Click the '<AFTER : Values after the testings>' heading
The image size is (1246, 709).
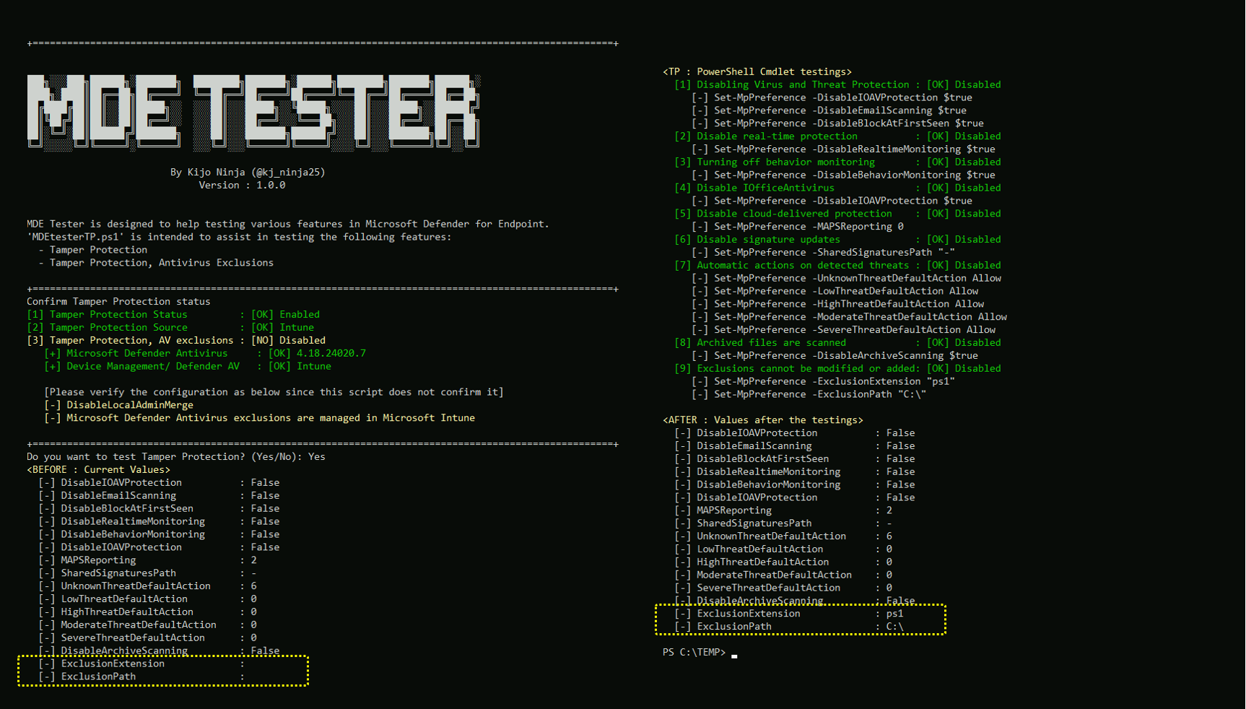(x=763, y=420)
